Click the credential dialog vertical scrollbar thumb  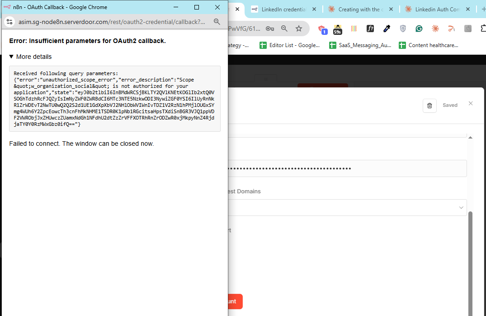[x=470, y=264]
